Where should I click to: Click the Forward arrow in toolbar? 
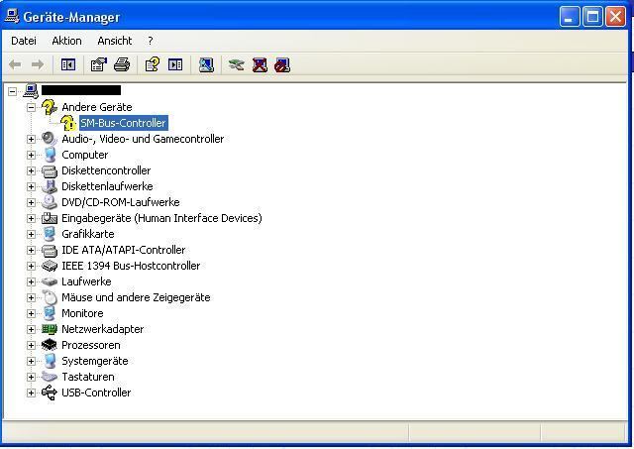click(x=38, y=64)
